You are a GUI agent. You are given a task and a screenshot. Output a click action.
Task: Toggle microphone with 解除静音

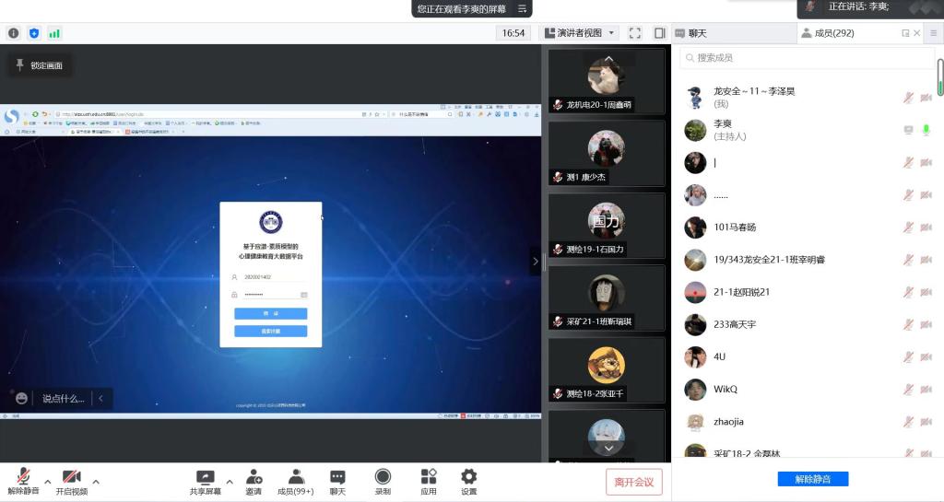click(22, 481)
